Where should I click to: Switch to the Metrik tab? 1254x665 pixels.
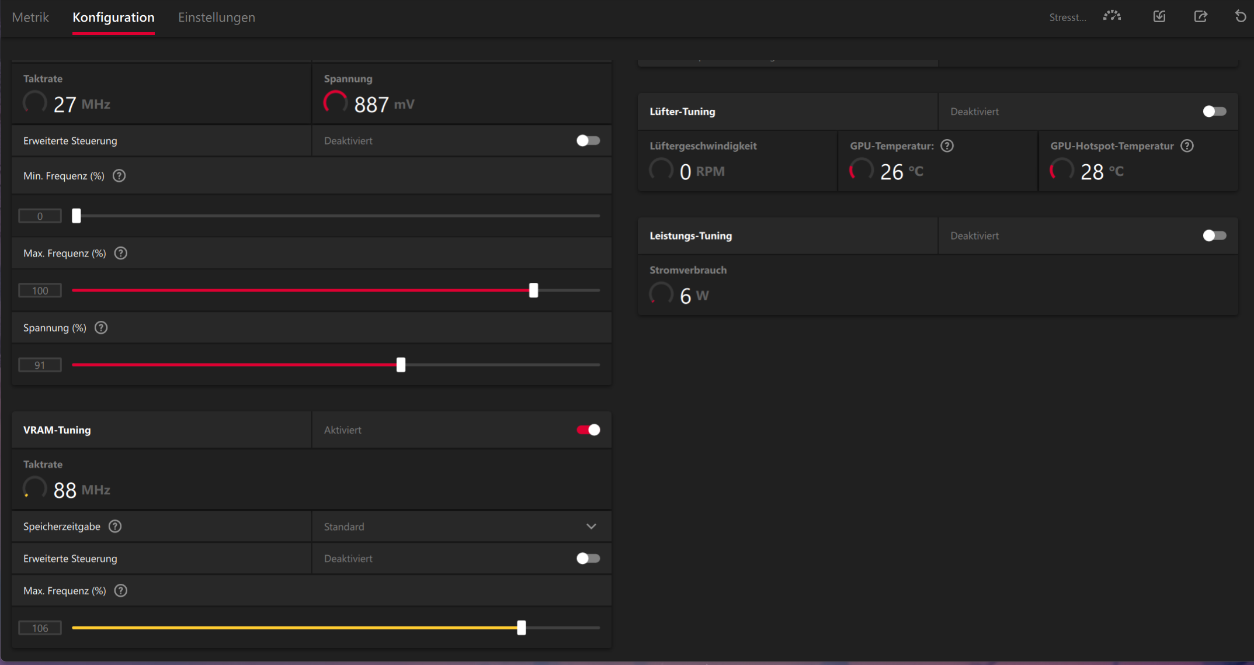click(30, 18)
